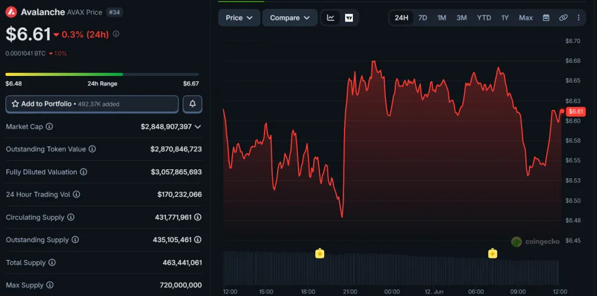Image resolution: width=597 pixels, height=296 pixels.
Task: Select the Max timeframe tab
Action: pos(526,18)
